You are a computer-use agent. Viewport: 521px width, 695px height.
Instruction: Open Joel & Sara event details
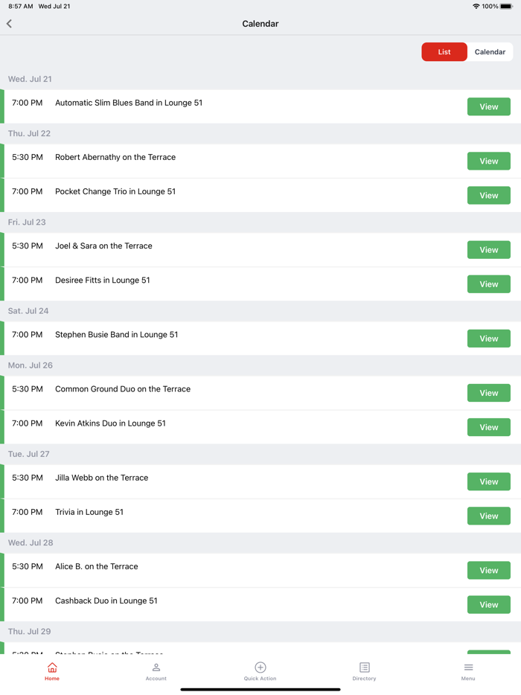click(488, 250)
